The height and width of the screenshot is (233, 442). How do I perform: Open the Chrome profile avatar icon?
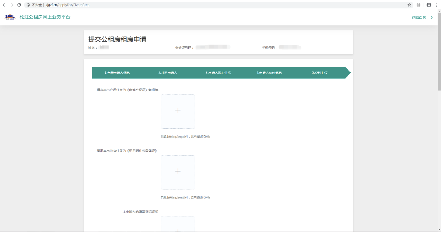pos(429,5)
